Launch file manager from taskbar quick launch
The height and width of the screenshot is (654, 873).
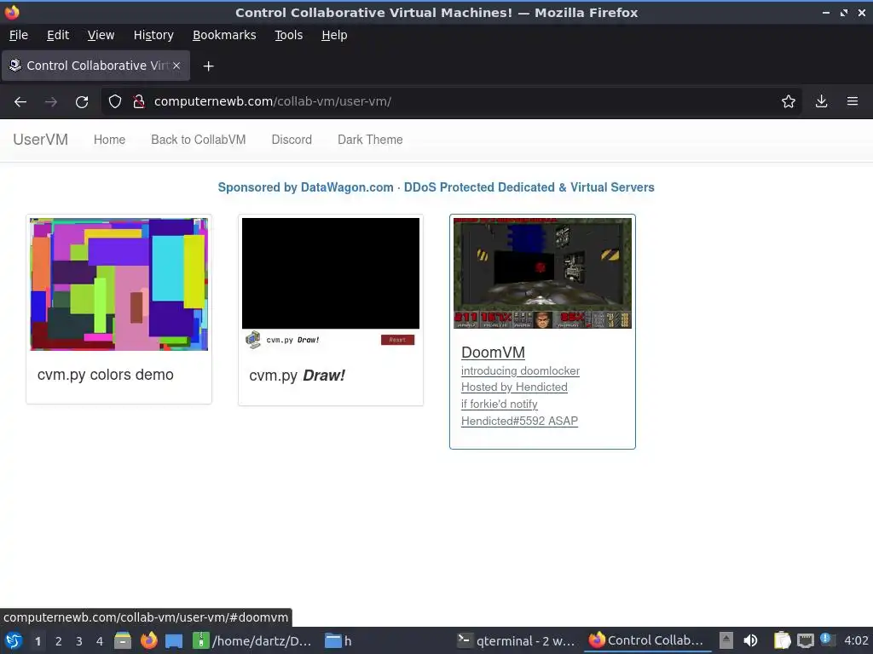tap(123, 641)
